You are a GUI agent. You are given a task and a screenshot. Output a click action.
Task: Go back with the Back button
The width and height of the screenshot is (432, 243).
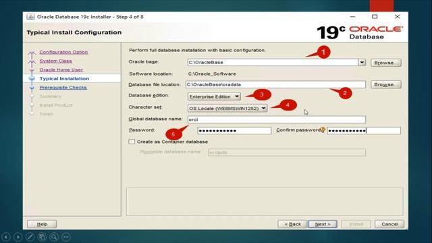(x=292, y=224)
